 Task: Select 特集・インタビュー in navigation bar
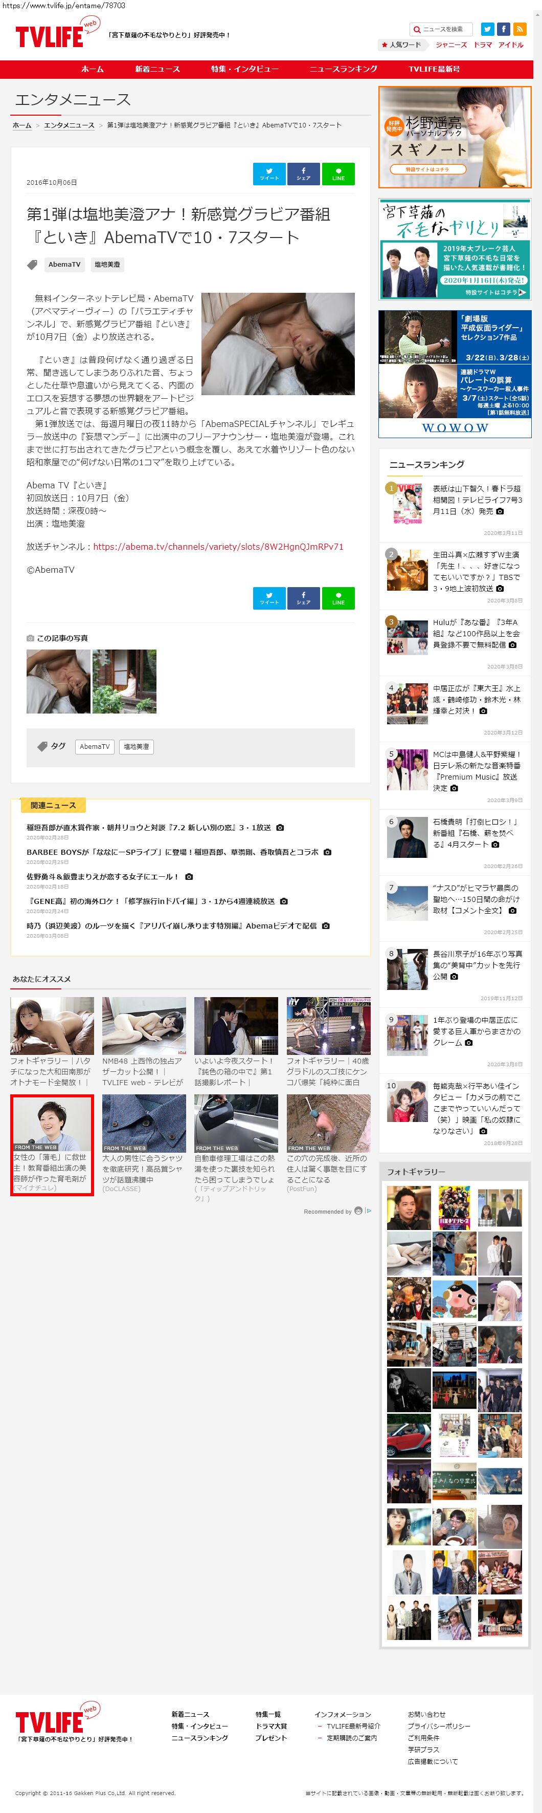click(x=244, y=69)
